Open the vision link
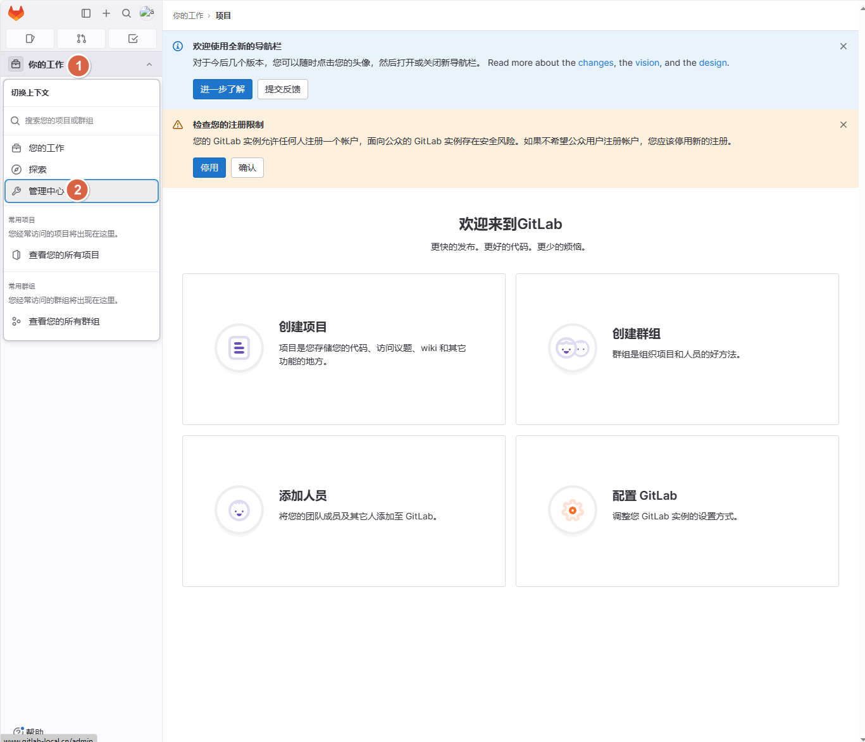The width and height of the screenshot is (865, 742). (x=647, y=63)
